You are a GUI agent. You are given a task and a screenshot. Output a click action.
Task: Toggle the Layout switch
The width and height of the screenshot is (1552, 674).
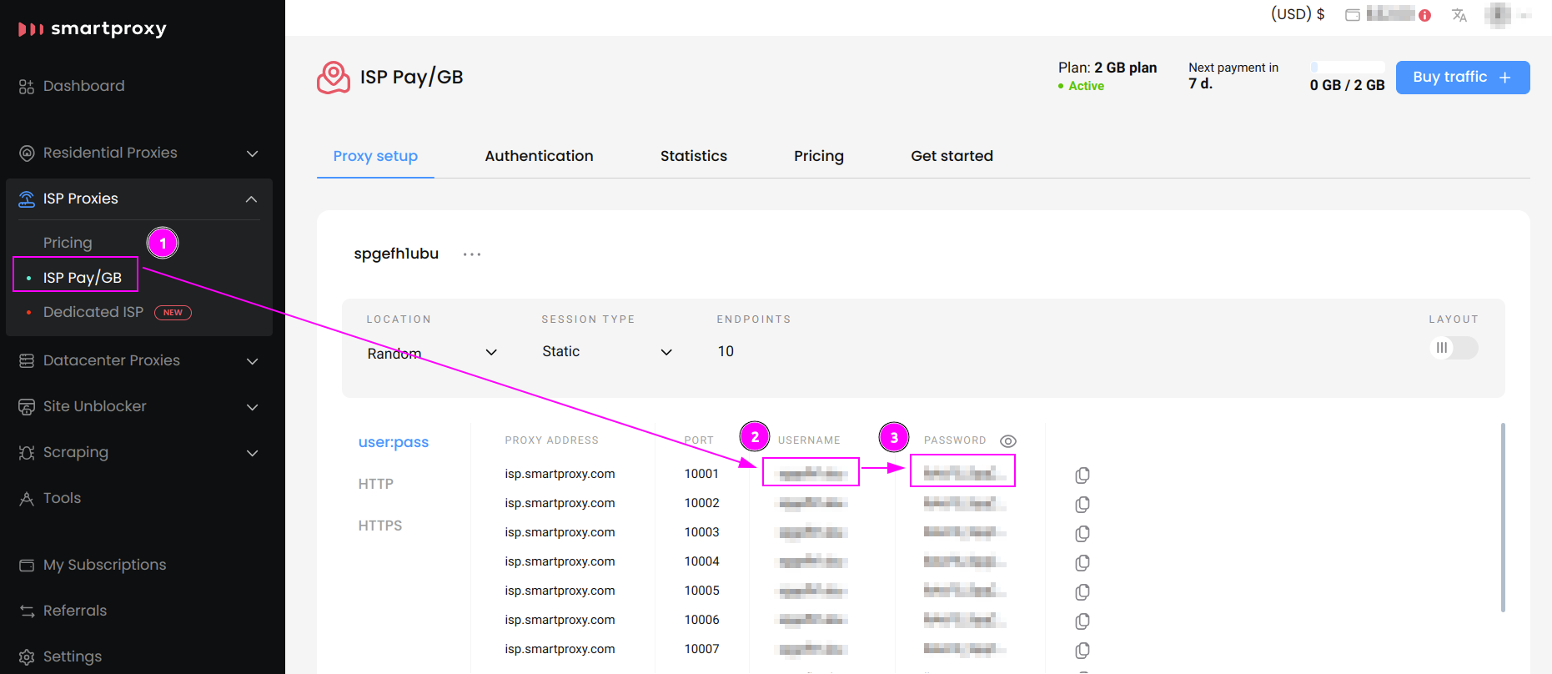(x=1454, y=348)
